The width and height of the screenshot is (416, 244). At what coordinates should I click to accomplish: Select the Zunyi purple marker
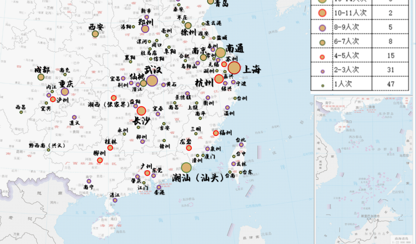click(x=74, y=117)
